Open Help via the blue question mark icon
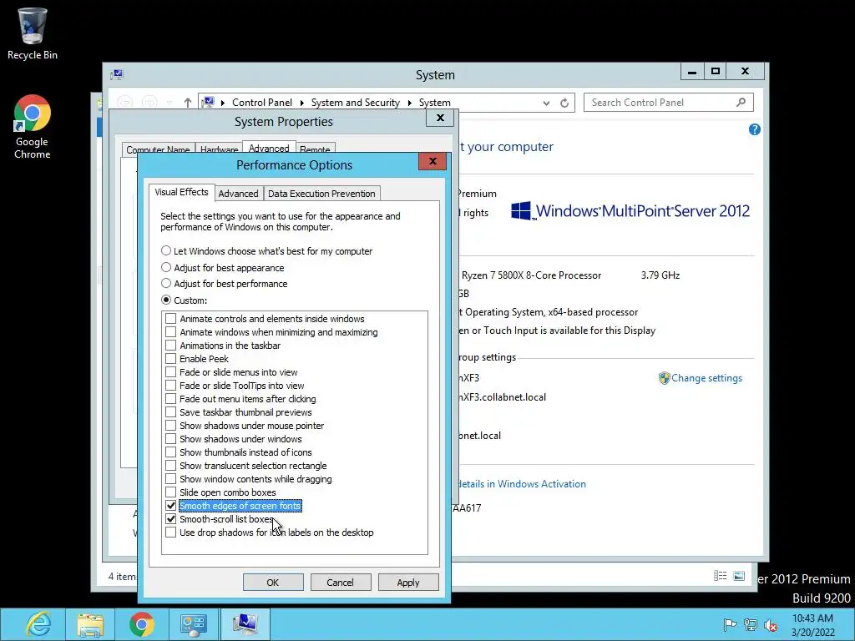 click(755, 129)
